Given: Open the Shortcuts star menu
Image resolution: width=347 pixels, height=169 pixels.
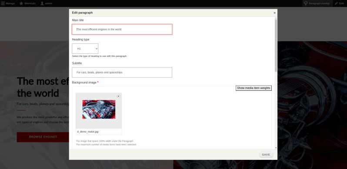Looking at the screenshot, I should (x=27, y=3).
